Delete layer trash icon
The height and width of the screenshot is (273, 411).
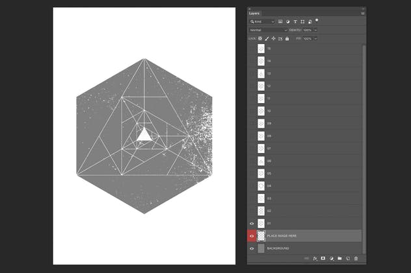pos(356,258)
